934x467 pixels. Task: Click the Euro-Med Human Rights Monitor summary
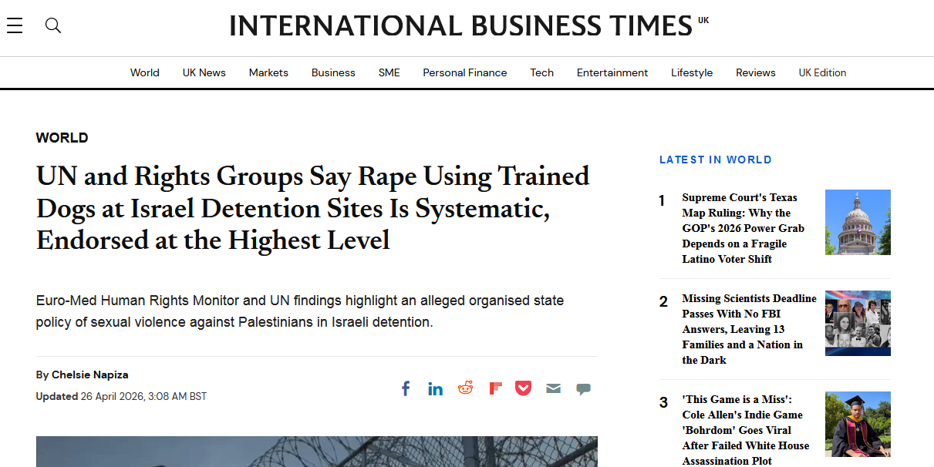click(300, 311)
